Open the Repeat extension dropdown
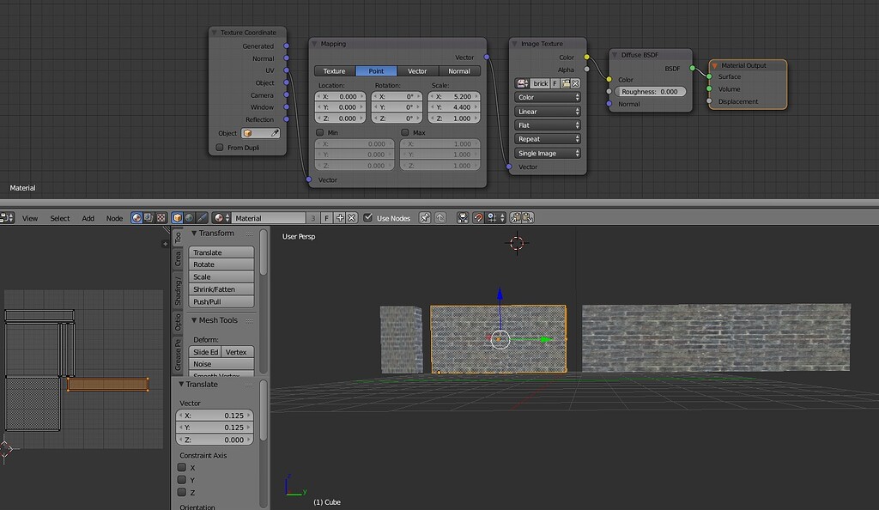This screenshot has width=879, height=510. [x=547, y=138]
